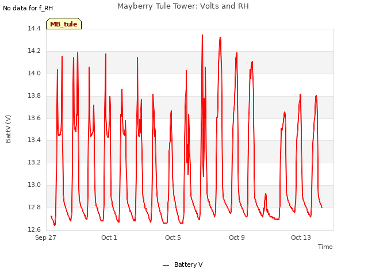Screen dimensions: 368x276
Task: Click the 13.8 y-axis tick label
Action: 34,96
